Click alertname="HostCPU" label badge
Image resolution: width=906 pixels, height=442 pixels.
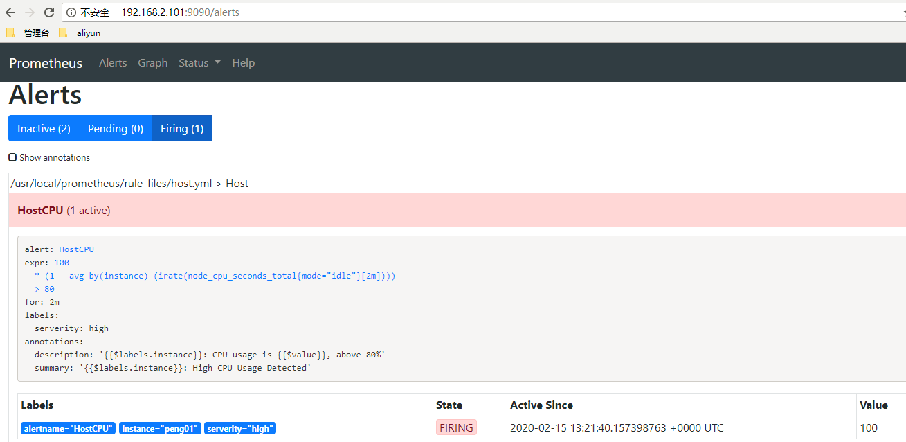tap(69, 429)
